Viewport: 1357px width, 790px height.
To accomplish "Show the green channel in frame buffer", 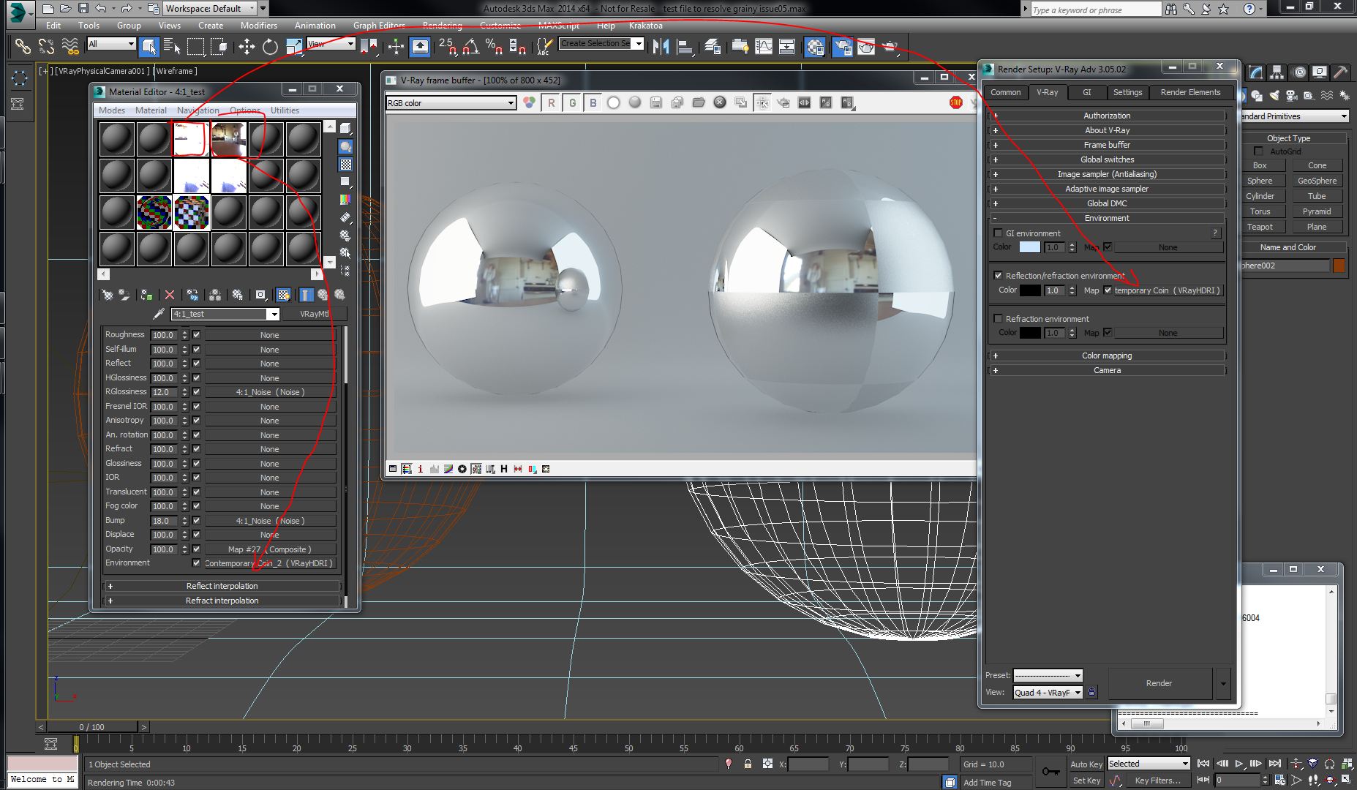I will [x=572, y=103].
